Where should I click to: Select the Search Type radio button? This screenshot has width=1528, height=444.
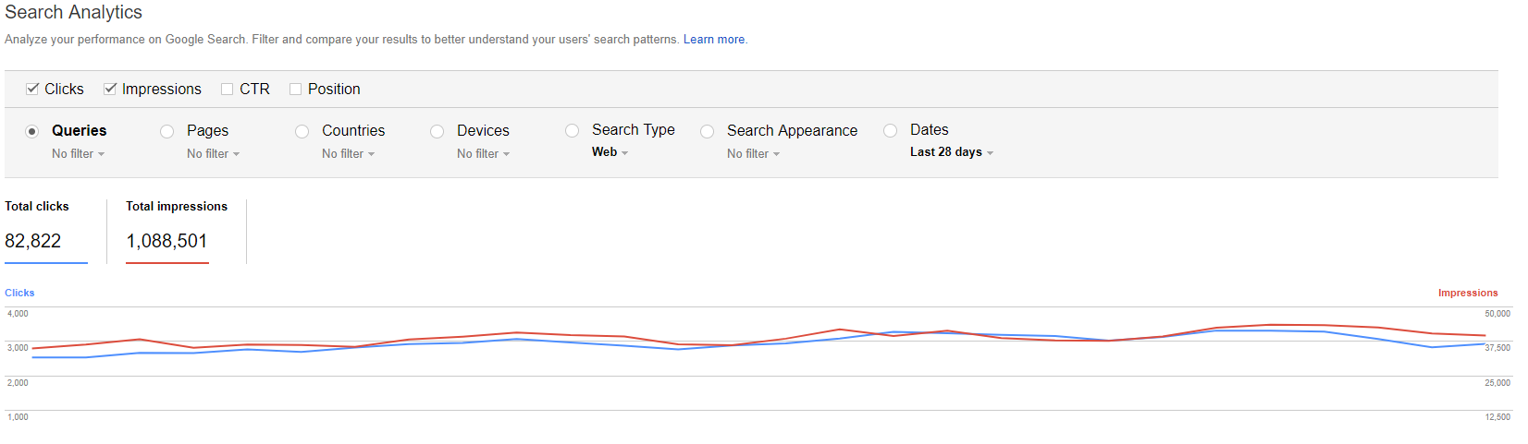click(x=573, y=131)
